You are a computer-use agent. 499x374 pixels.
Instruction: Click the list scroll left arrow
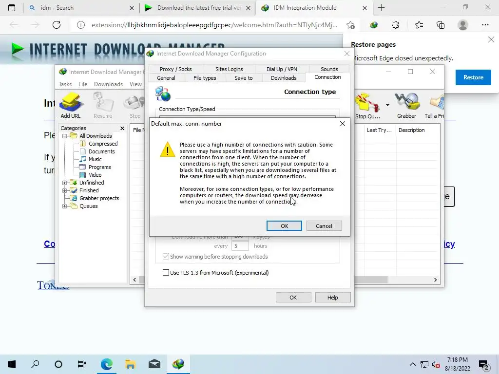[x=134, y=280]
